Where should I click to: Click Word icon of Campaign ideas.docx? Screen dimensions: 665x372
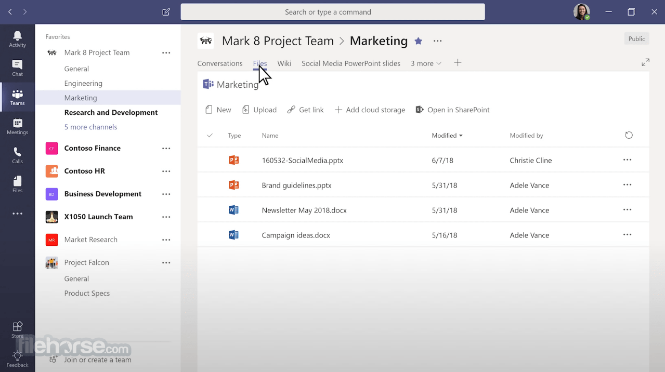[x=233, y=235]
